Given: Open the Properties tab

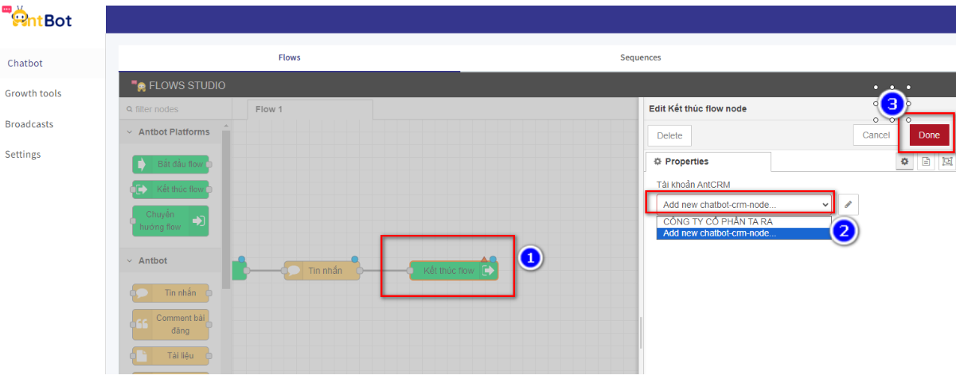Looking at the screenshot, I should [x=708, y=162].
